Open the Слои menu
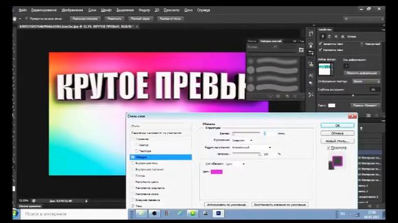 92,10
